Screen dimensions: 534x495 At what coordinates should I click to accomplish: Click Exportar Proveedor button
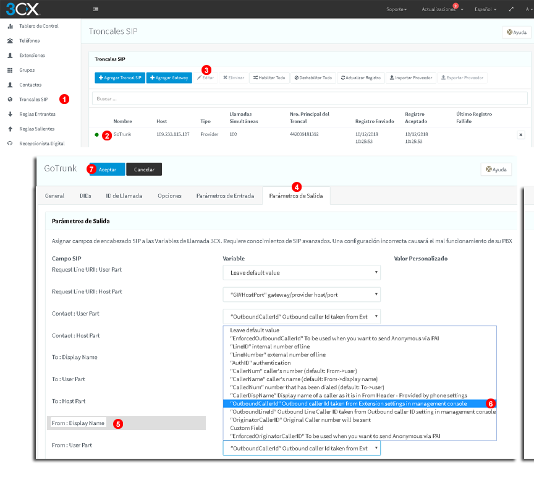(x=462, y=78)
